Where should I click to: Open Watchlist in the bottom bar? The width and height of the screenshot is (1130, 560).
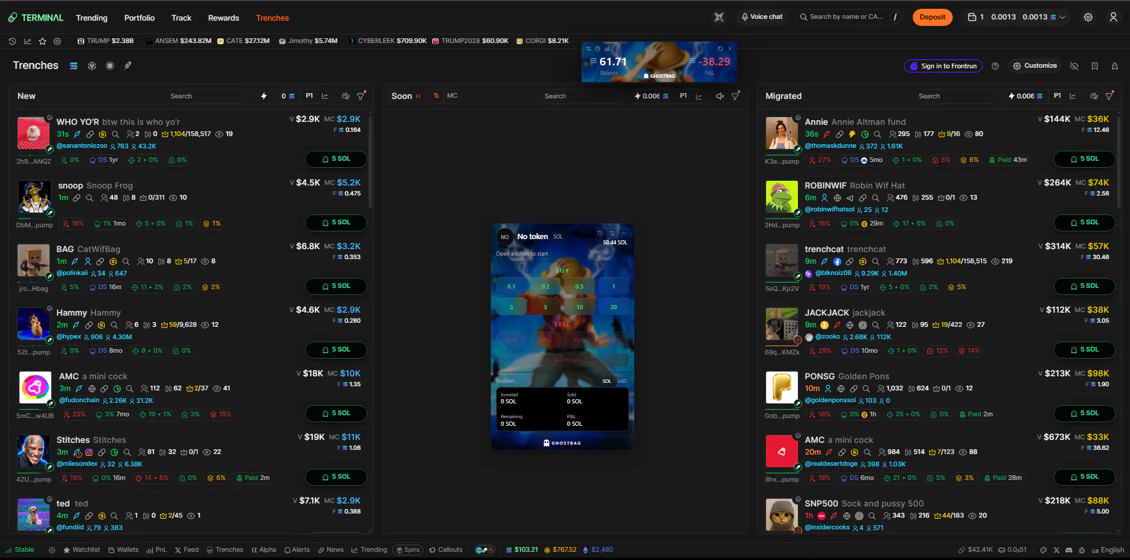[82, 550]
